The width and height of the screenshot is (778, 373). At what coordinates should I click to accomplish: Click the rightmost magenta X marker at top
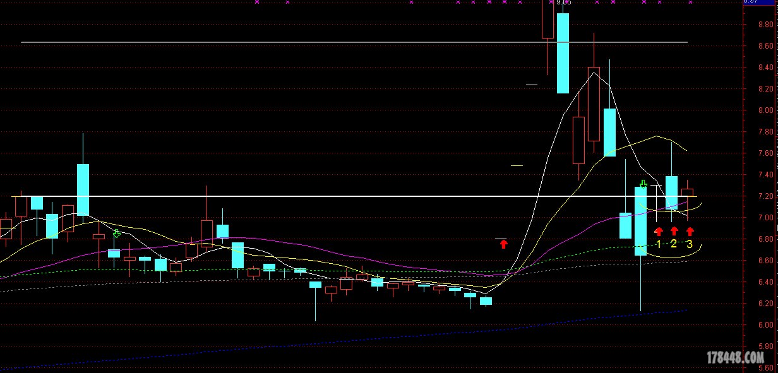(x=690, y=3)
